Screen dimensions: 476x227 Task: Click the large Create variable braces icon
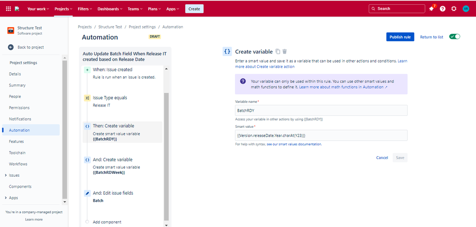click(227, 51)
